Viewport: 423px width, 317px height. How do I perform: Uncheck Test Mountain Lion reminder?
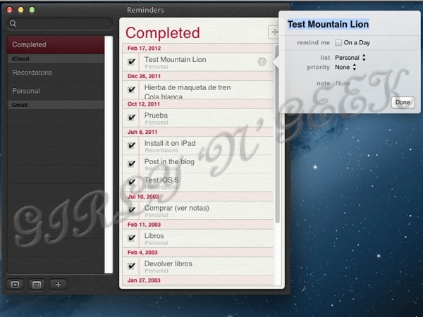[131, 62]
